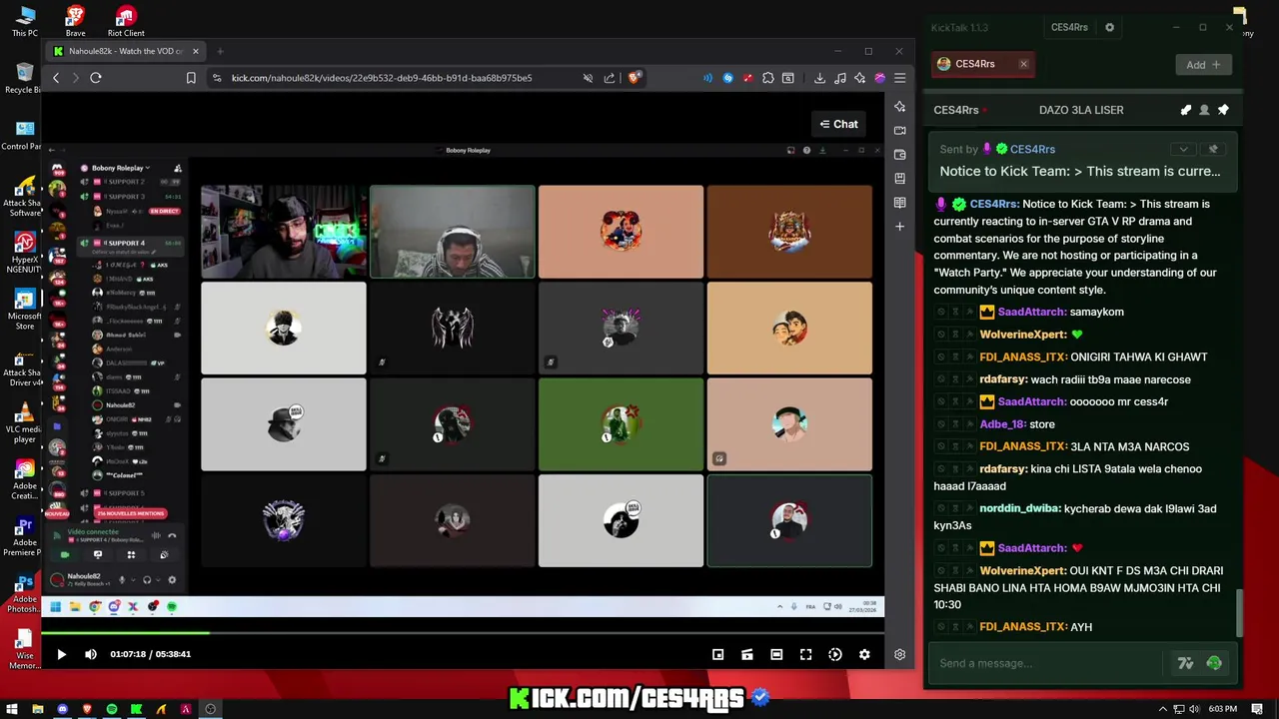Expand Bobony Roleplay server dropdown
This screenshot has width=1279, height=719.
click(120, 168)
